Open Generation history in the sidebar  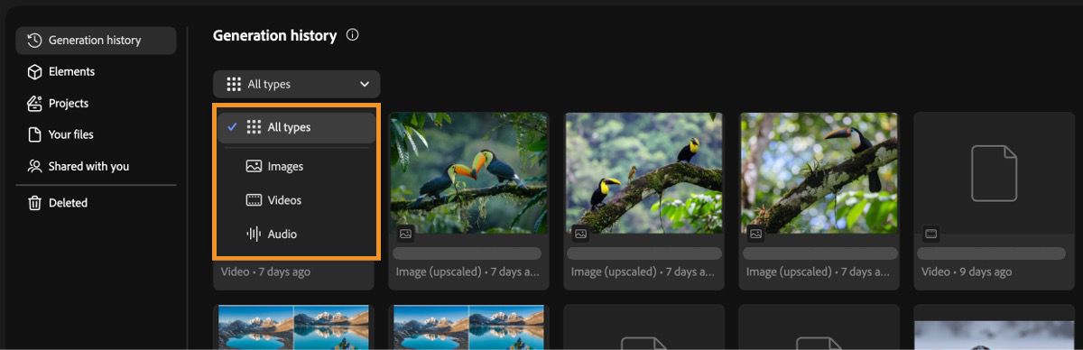pos(96,41)
